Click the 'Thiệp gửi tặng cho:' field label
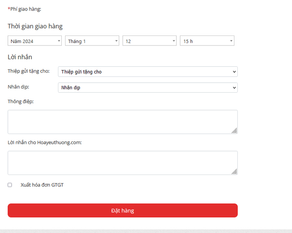This screenshot has width=292, height=233. [x=28, y=71]
